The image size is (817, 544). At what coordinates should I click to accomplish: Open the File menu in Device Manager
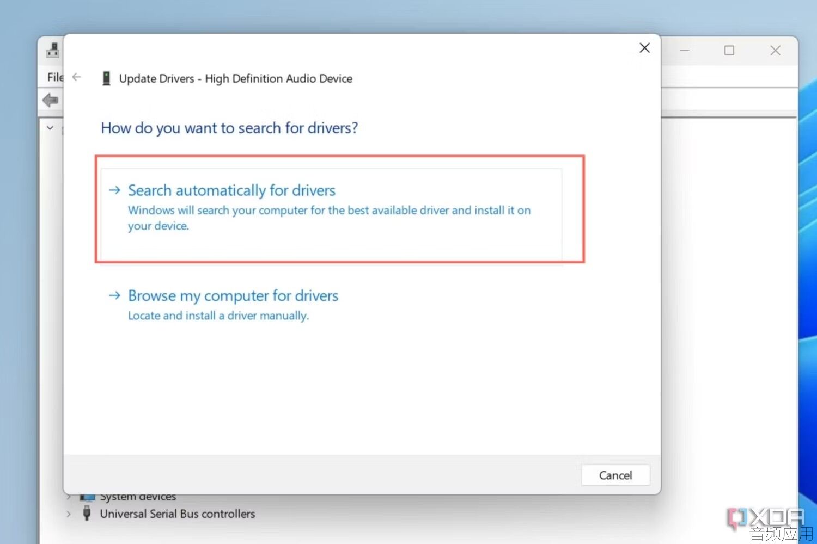point(55,77)
